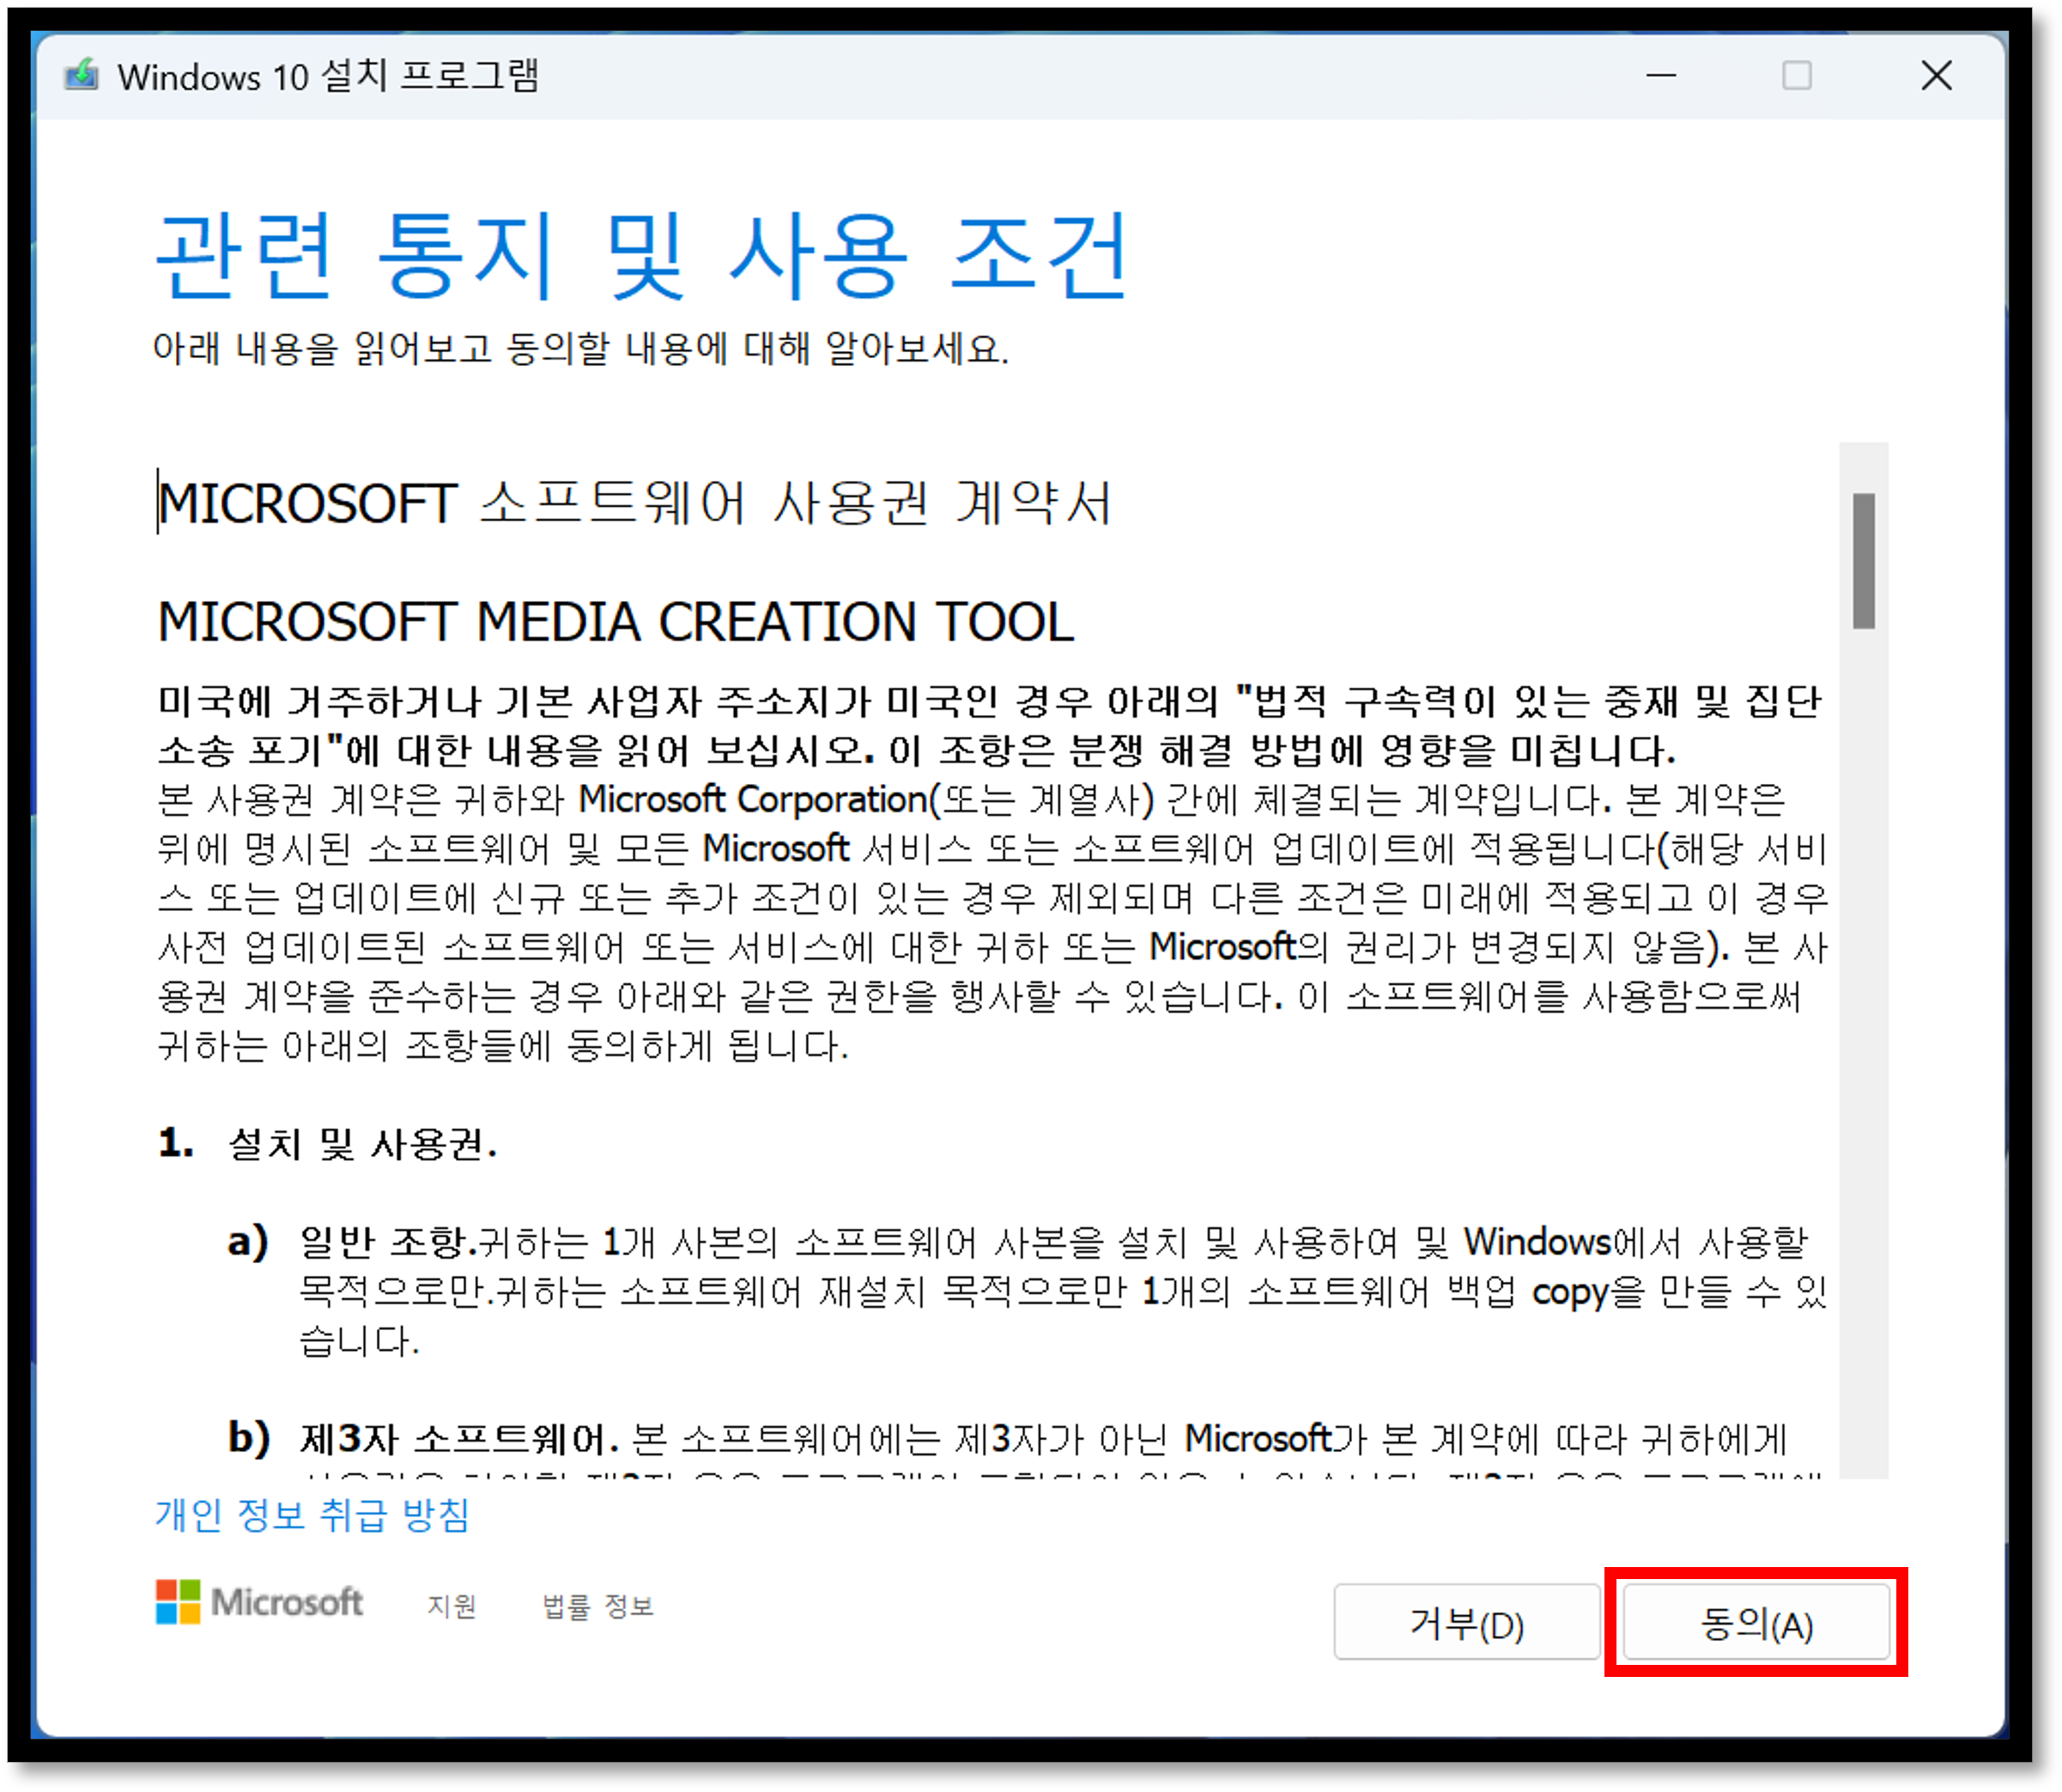This screenshot has width=2062, height=1792.
Task: Click the MICROSOFT MEDIA CREATION TOOL text
Action: click(616, 622)
